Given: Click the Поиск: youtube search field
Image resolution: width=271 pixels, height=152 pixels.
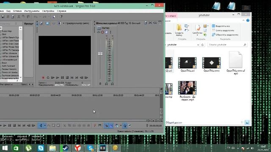Looking at the screenshot, I should tap(227, 45).
